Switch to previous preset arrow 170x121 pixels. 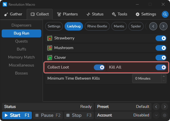pos(156,107)
